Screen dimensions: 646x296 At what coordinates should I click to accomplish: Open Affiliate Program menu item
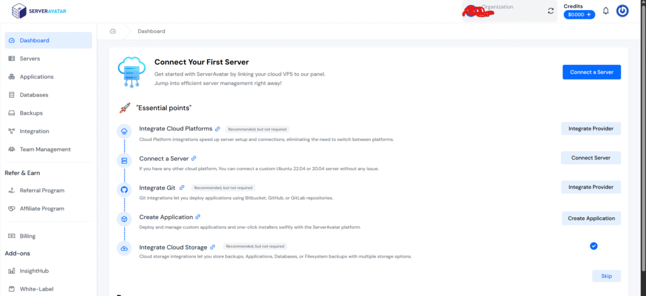point(48,209)
